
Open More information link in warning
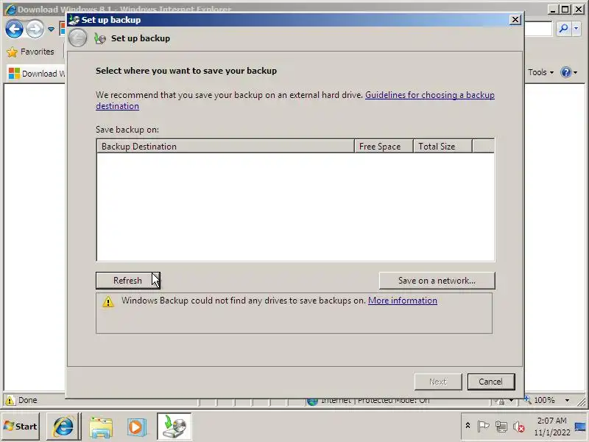[x=402, y=301]
